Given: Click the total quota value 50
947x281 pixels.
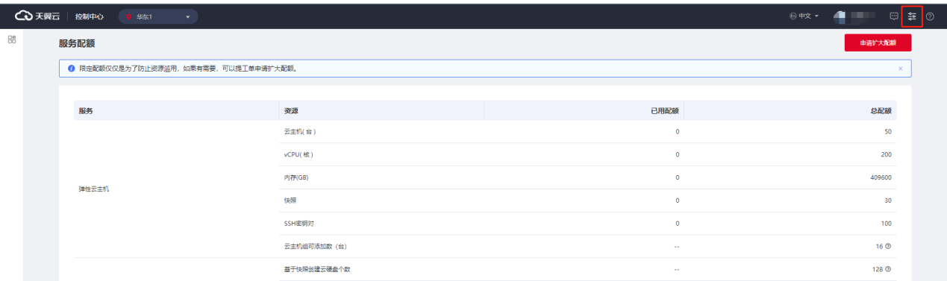Looking at the screenshot, I should (x=888, y=132).
